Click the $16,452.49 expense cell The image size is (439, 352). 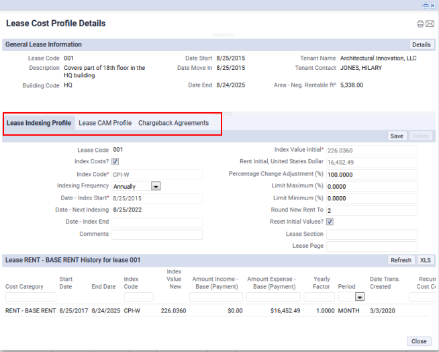click(x=285, y=311)
